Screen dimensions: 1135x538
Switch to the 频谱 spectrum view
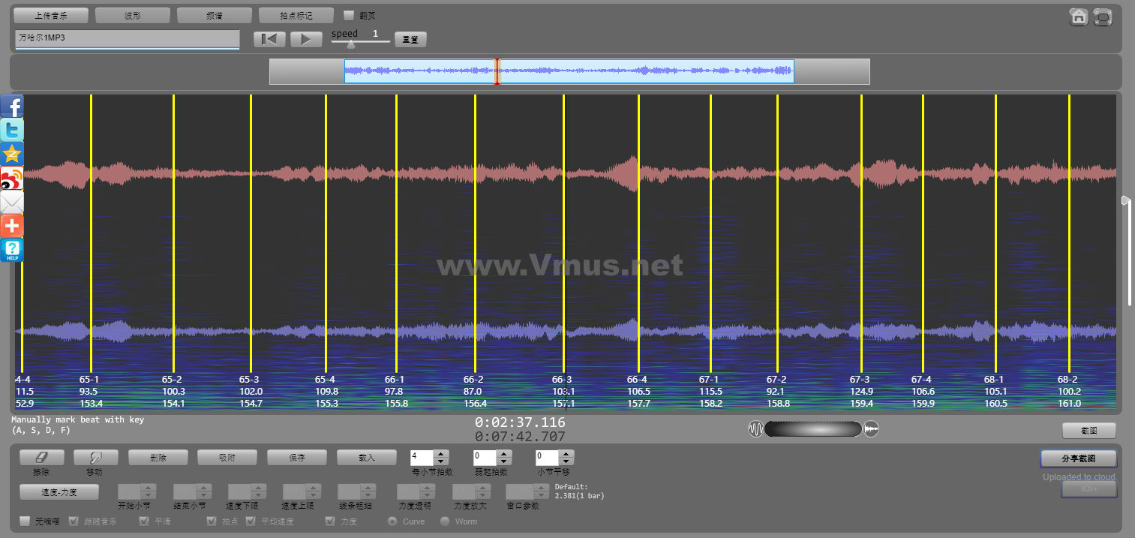(215, 15)
